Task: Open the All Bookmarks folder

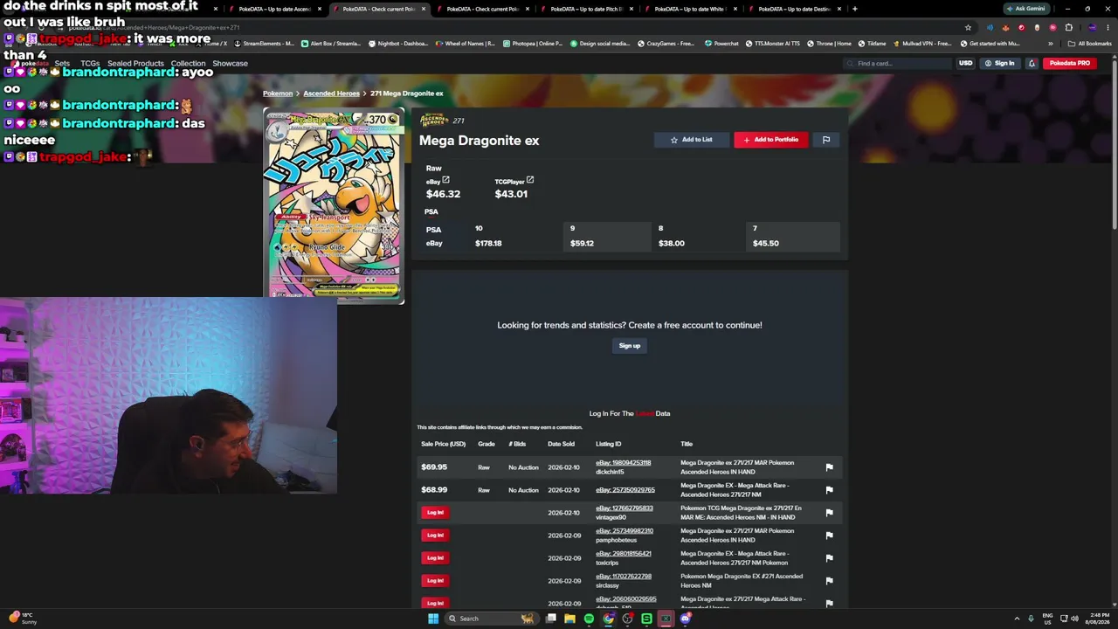Action: 1090,43
